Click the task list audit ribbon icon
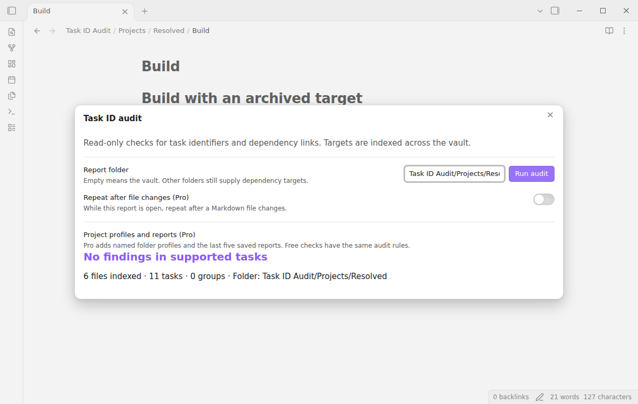 click(x=12, y=128)
